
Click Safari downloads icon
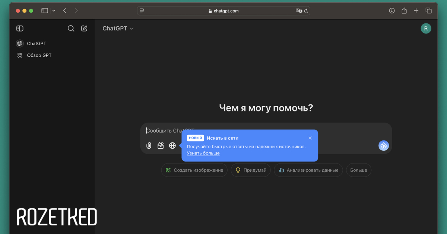391,11
